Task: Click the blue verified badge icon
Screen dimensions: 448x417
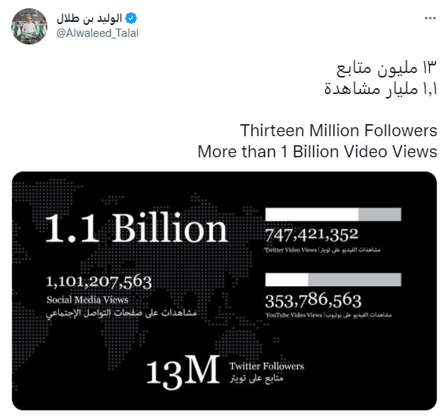Action: pyautogui.click(x=132, y=18)
